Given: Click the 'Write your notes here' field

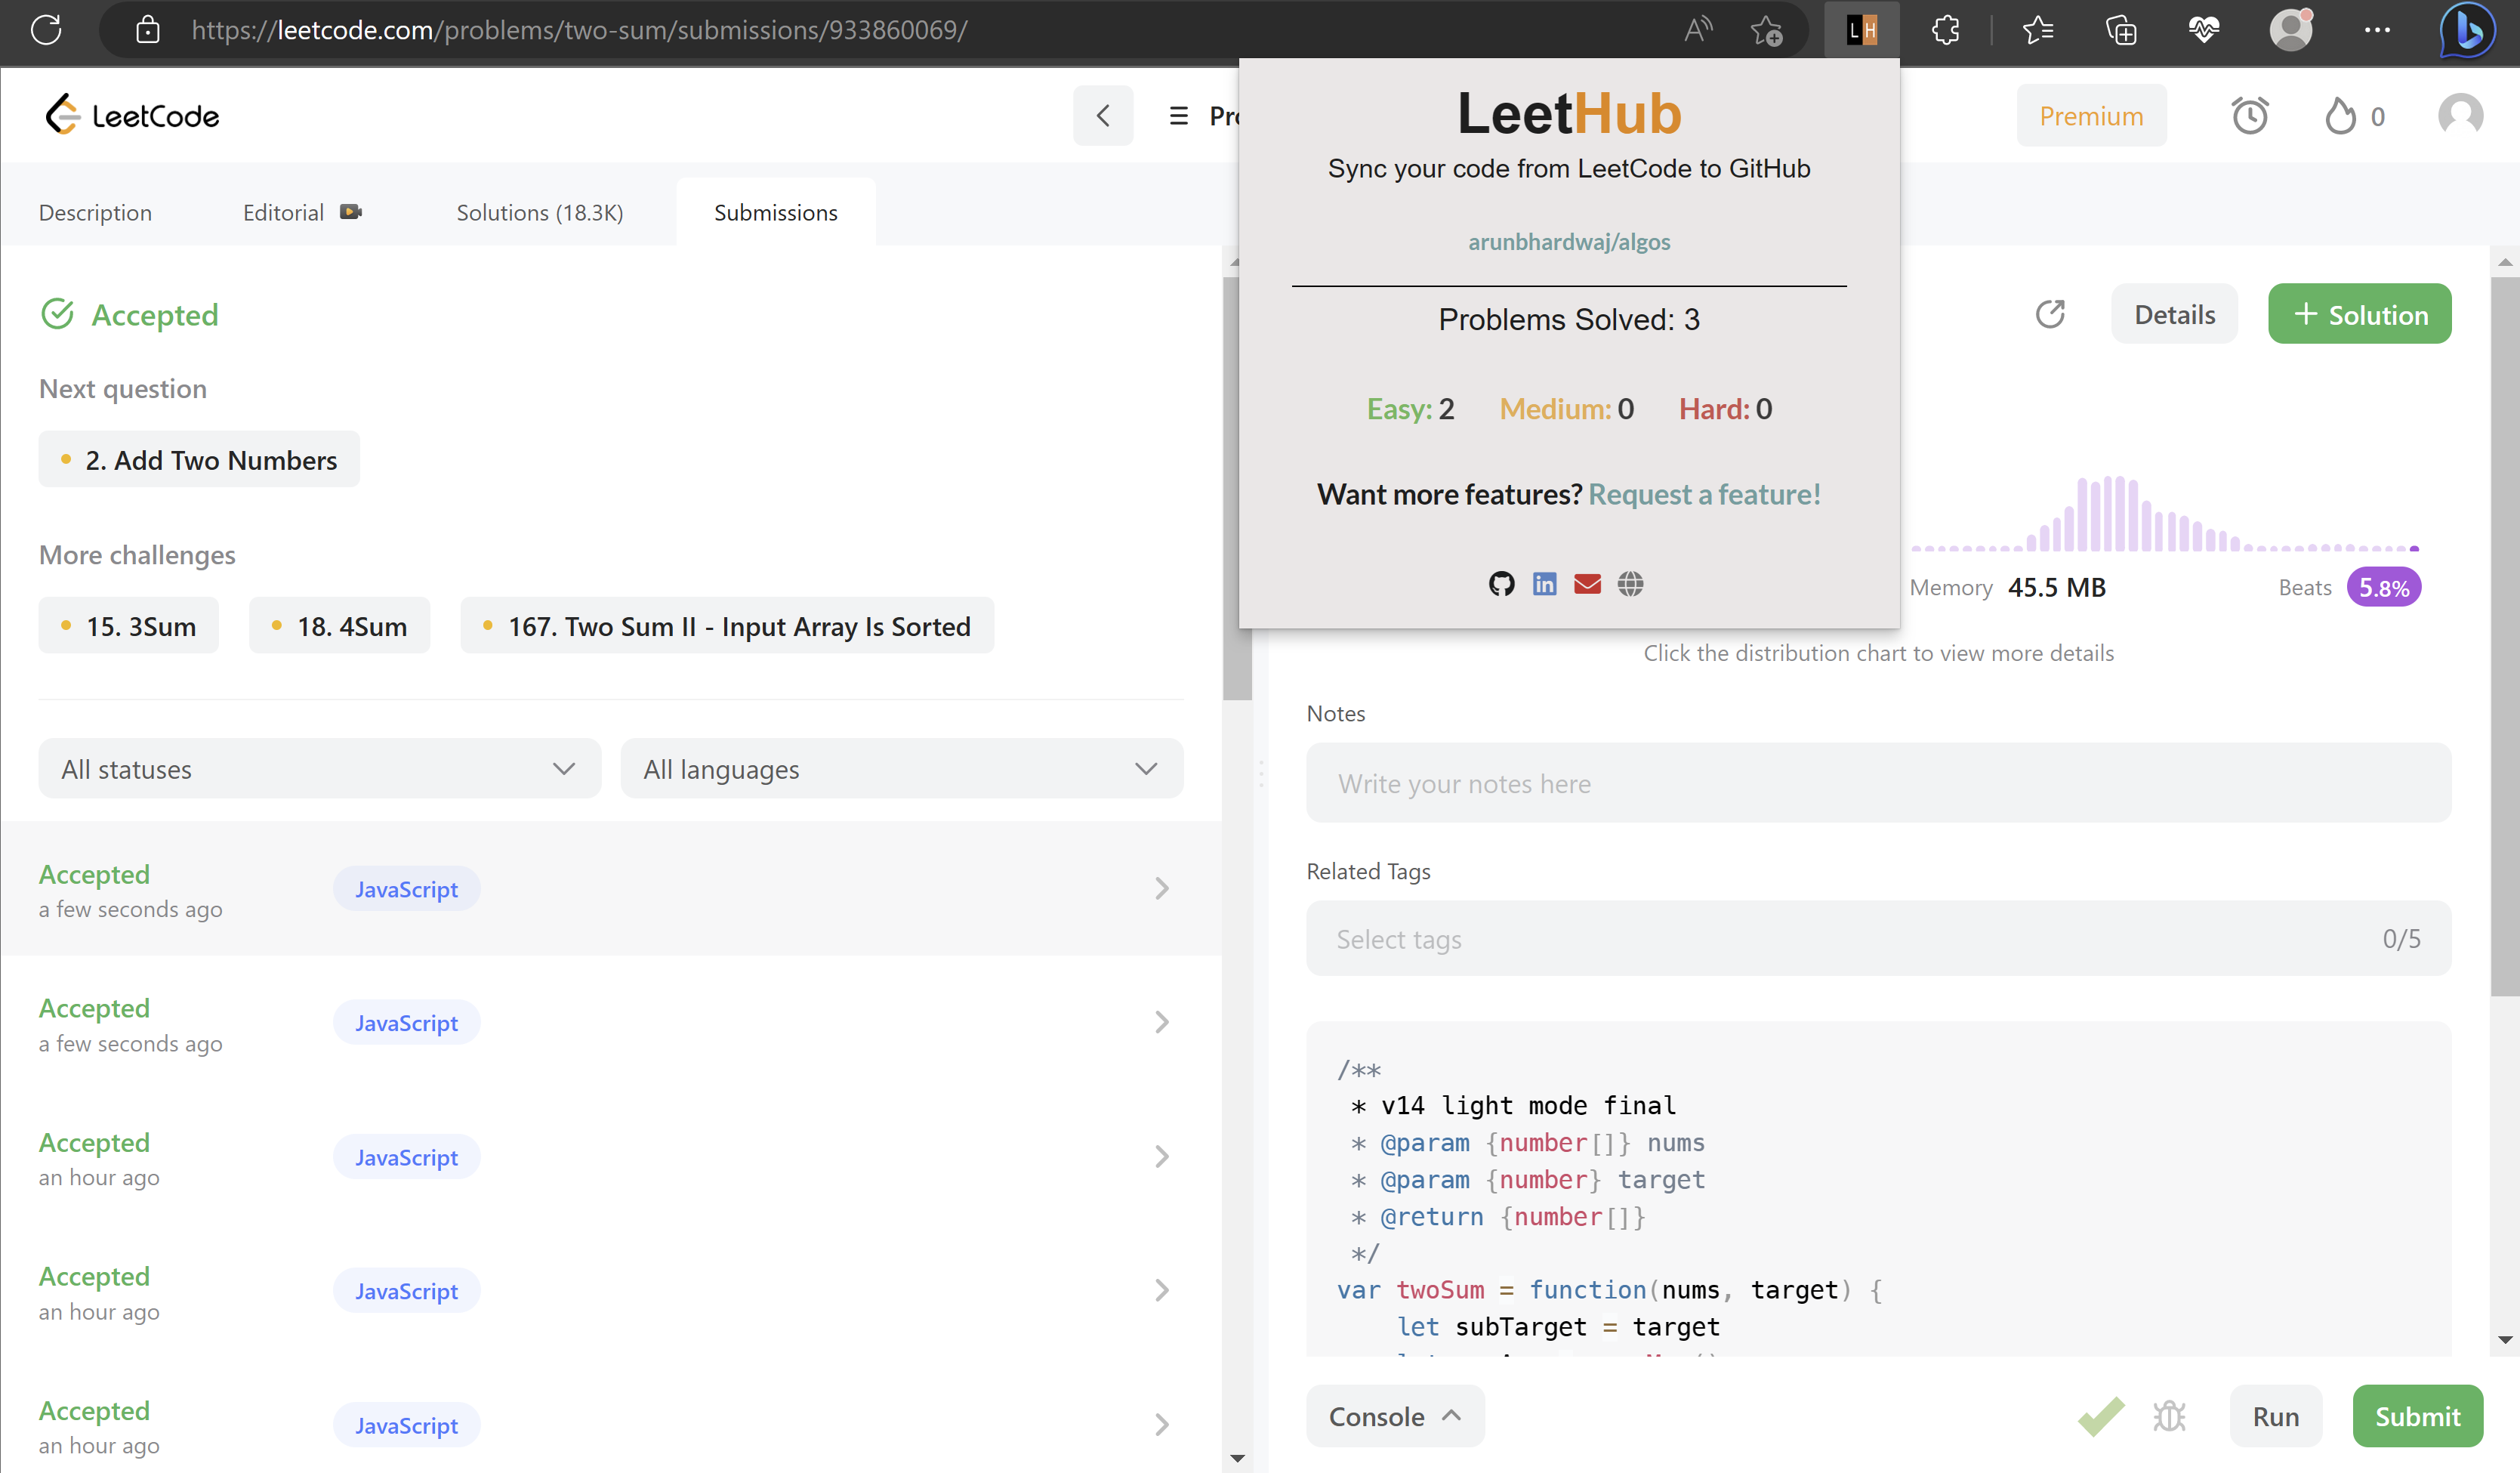Looking at the screenshot, I should tap(1877, 783).
